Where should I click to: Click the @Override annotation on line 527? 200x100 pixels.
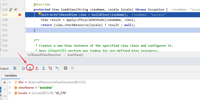pos(42,4)
